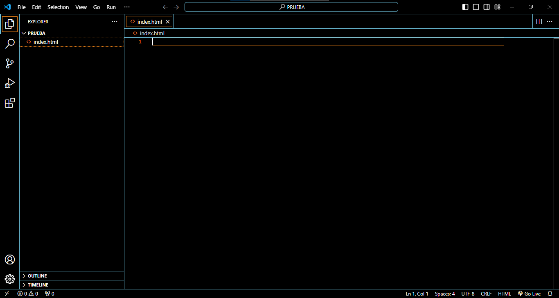Click the EXPLORER panel title
This screenshot has width=559, height=298.
(x=38, y=22)
